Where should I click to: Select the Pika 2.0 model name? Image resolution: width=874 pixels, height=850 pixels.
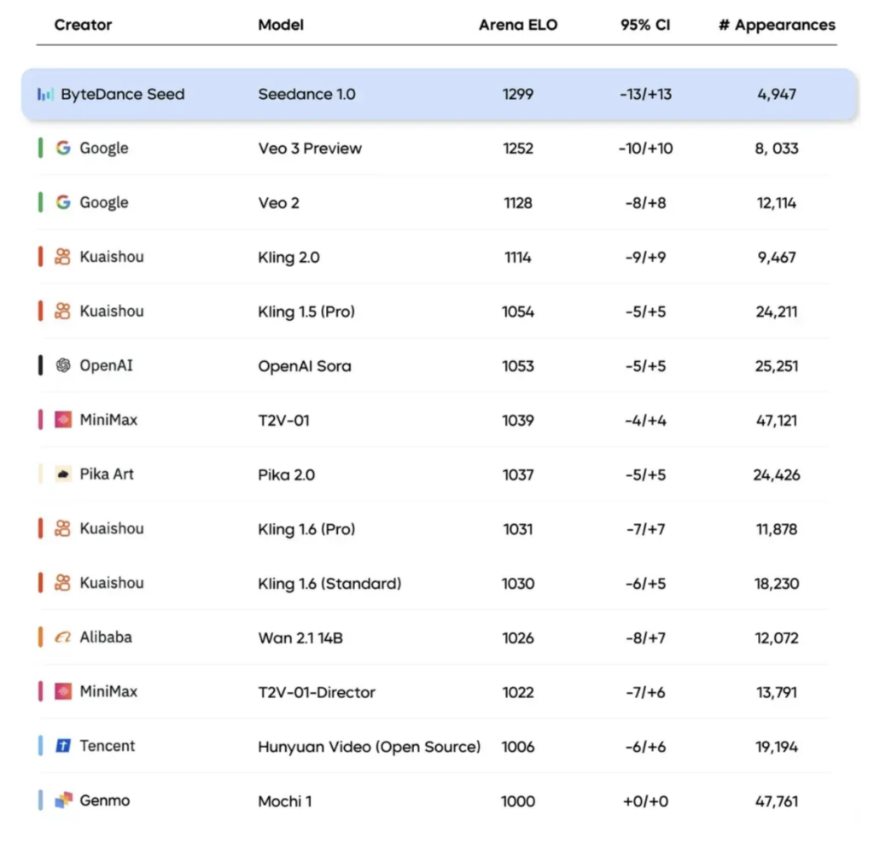[287, 474]
